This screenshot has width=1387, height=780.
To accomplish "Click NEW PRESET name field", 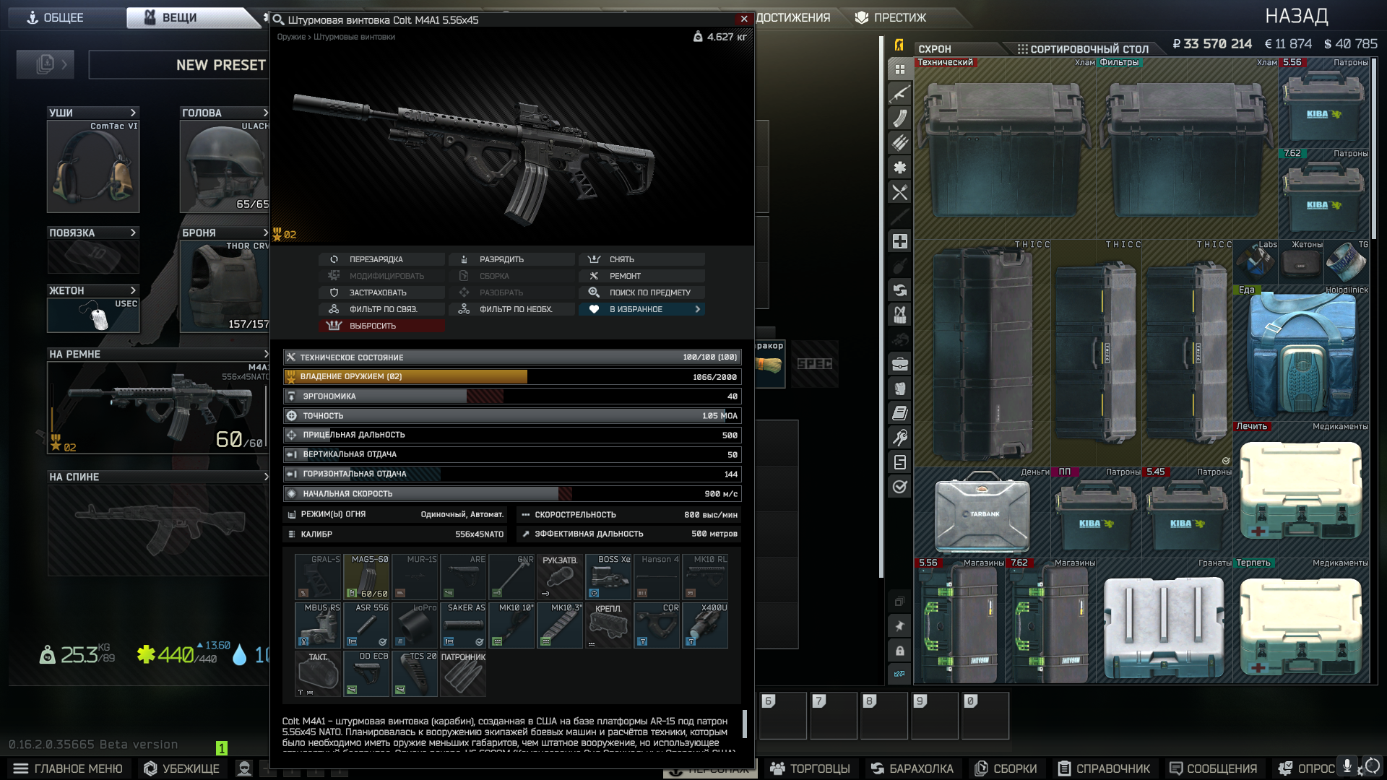I will (179, 64).
